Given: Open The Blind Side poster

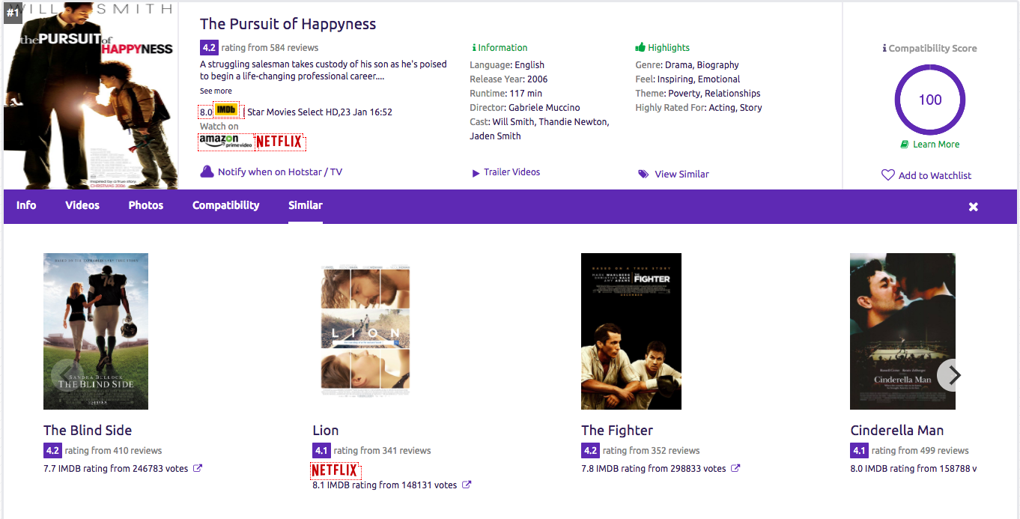Looking at the screenshot, I should pos(96,331).
